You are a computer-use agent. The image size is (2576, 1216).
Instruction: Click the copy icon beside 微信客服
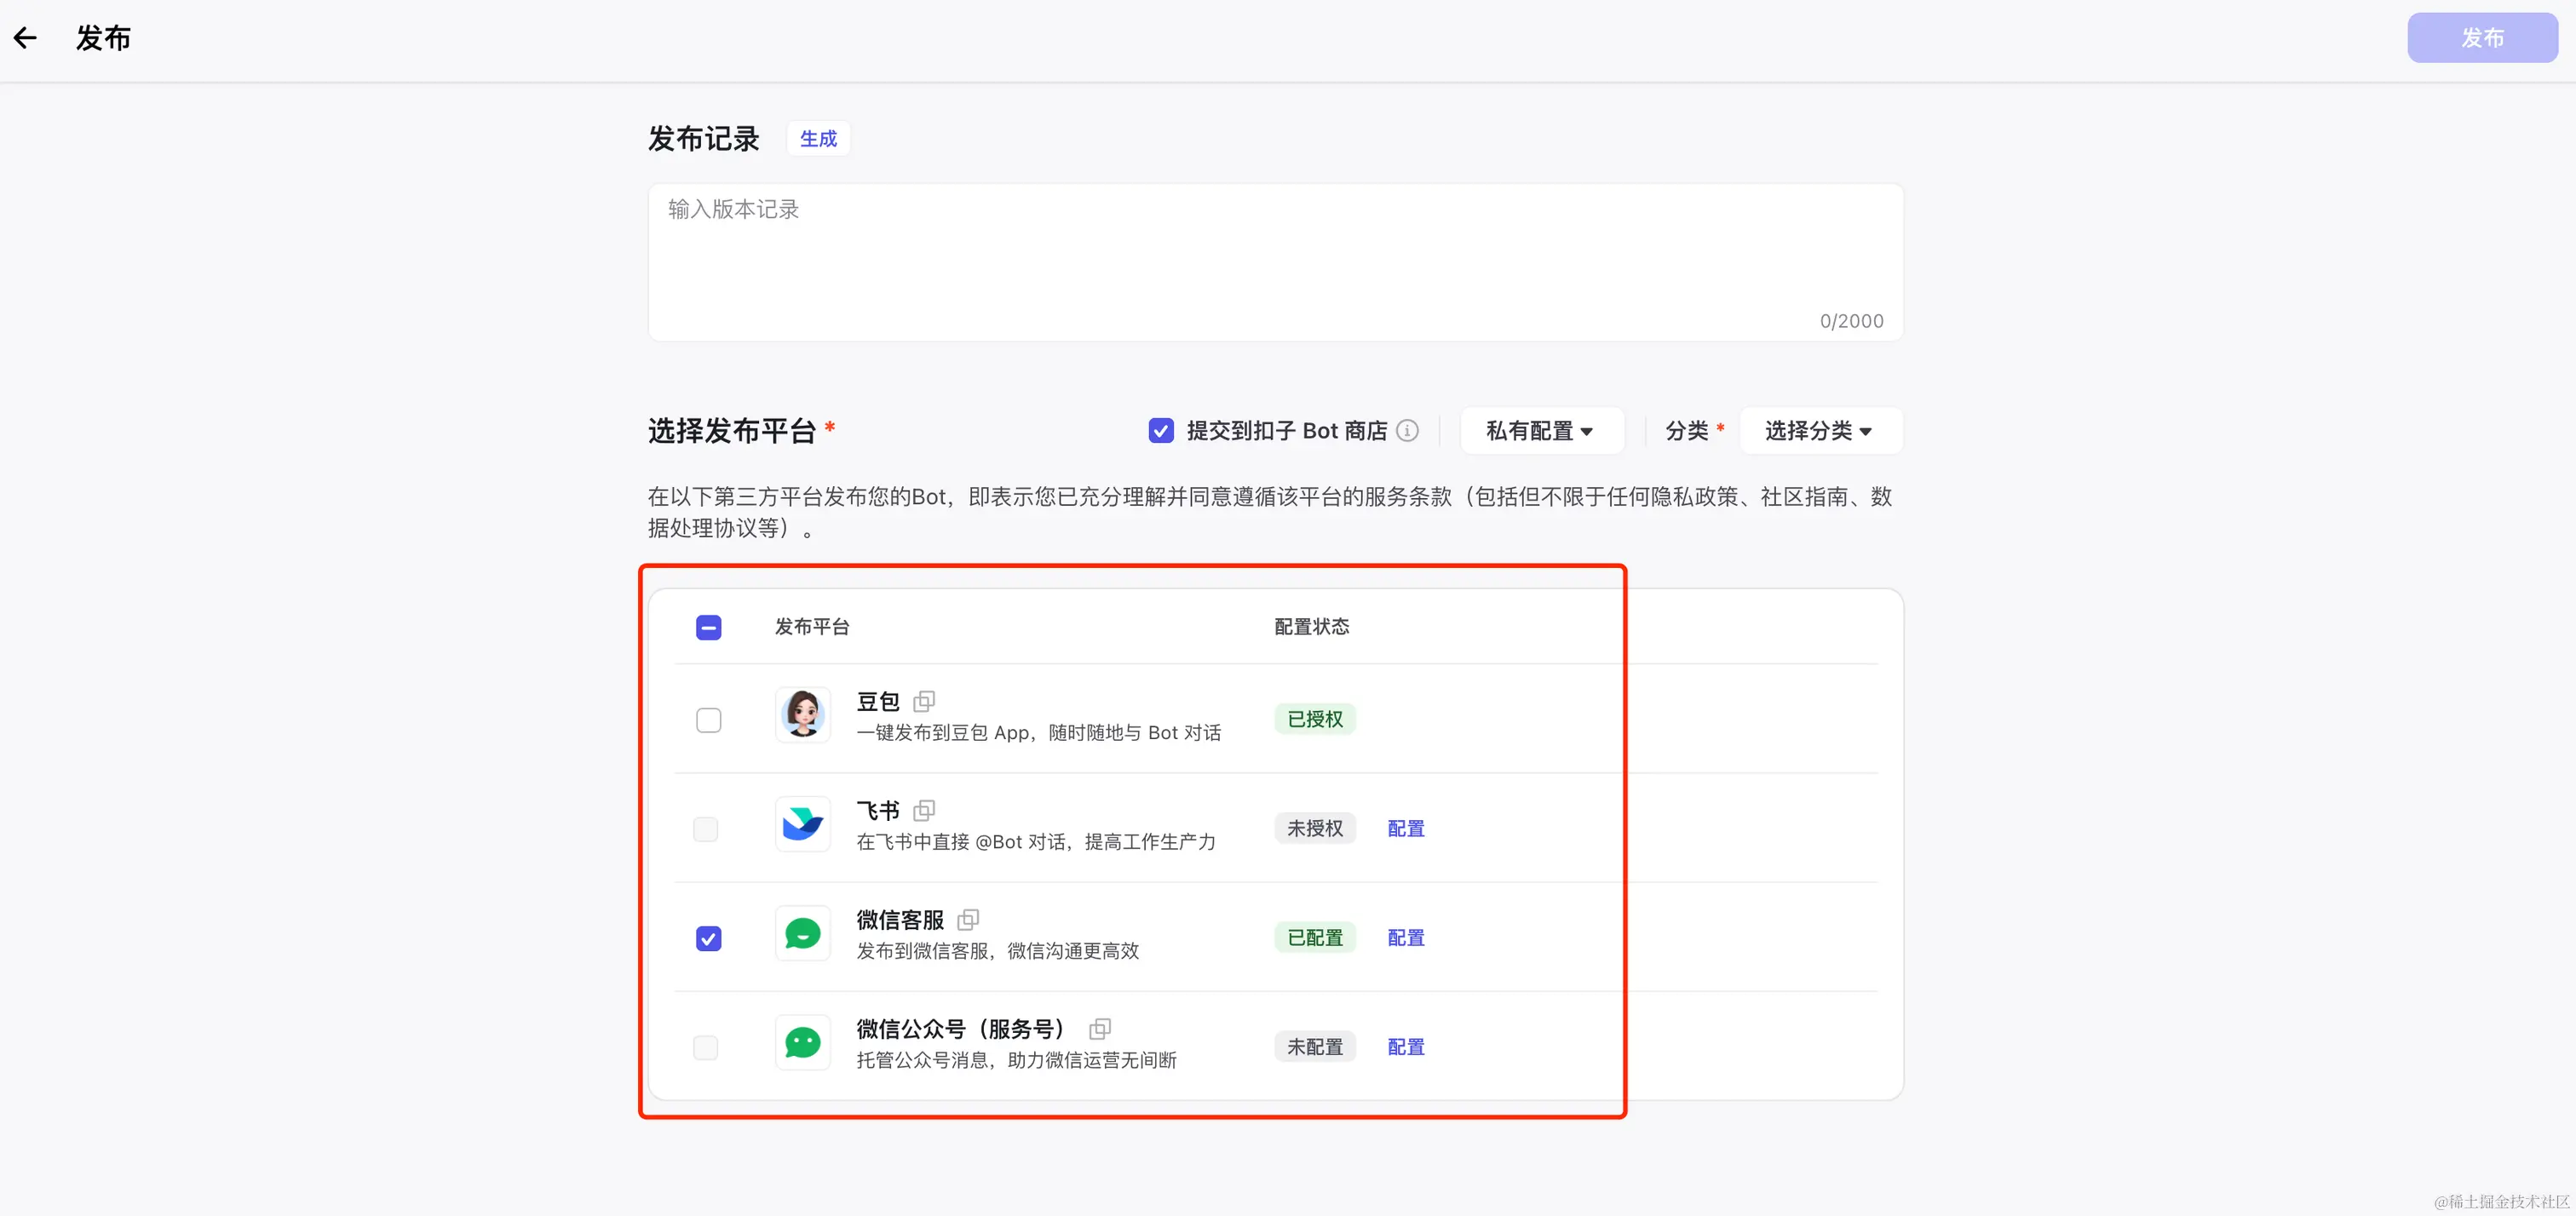967,919
